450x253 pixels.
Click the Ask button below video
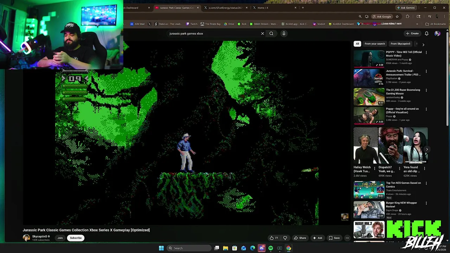pyautogui.click(x=317, y=238)
